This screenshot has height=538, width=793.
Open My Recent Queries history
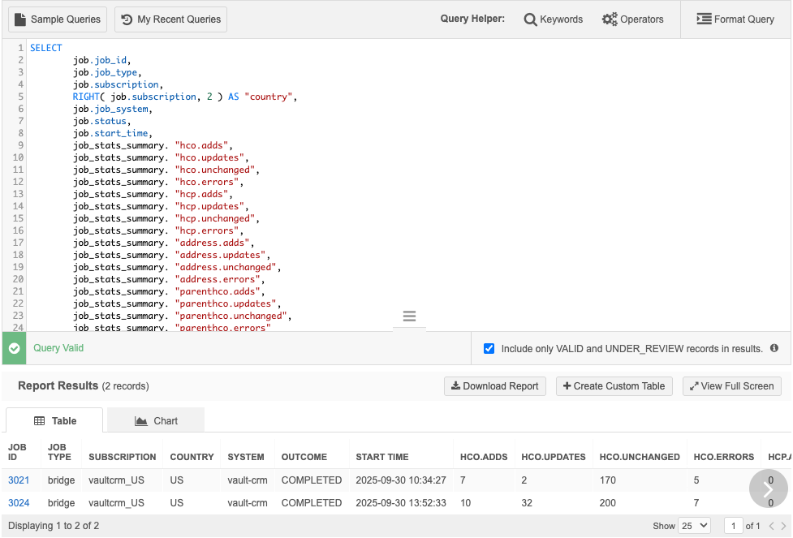coord(170,19)
